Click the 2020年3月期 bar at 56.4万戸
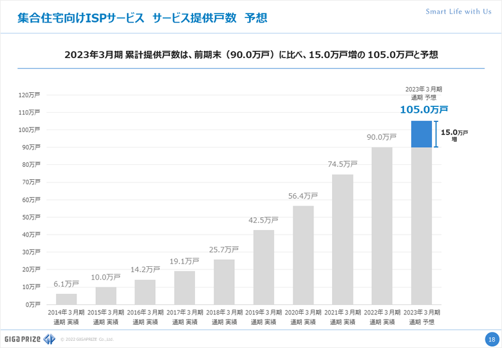This screenshot has height=348, width=502. coord(303,255)
